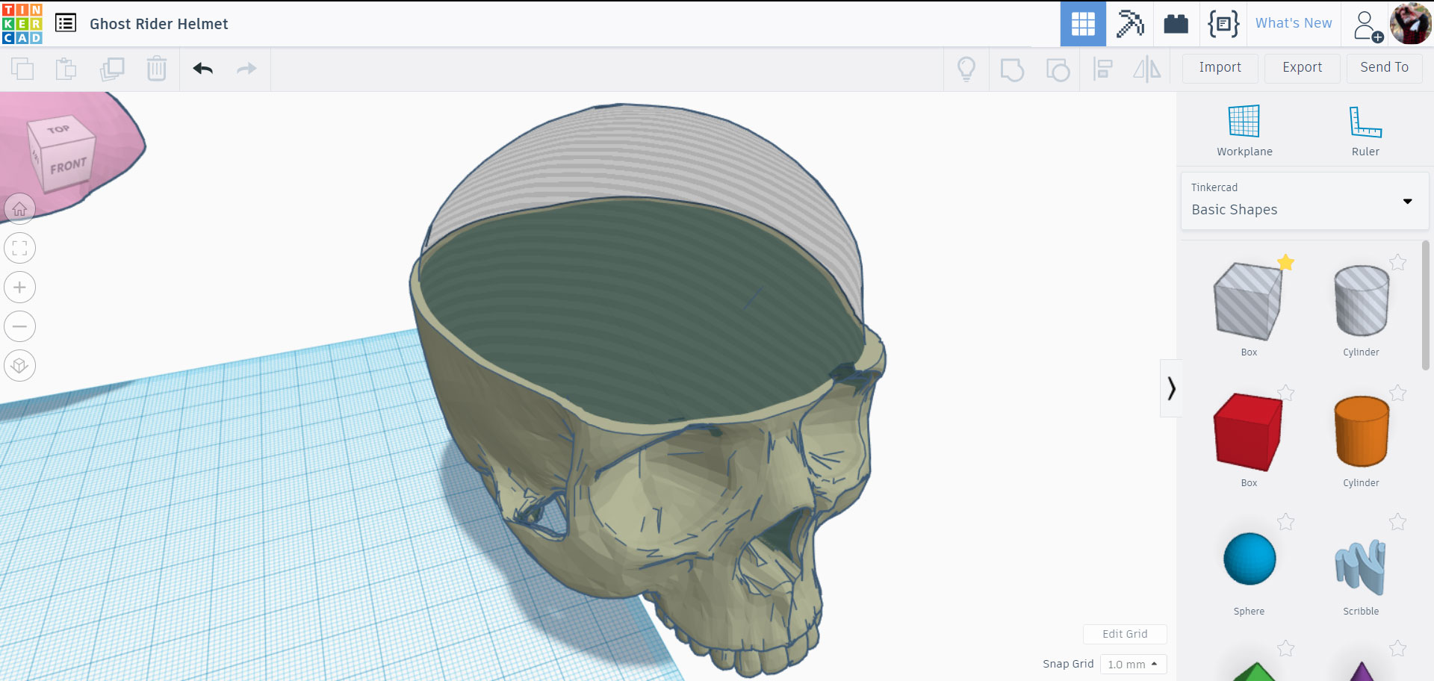The width and height of the screenshot is (1434, 681).
Task: Click the TOP face of view cube
Action: pos(60,129)
